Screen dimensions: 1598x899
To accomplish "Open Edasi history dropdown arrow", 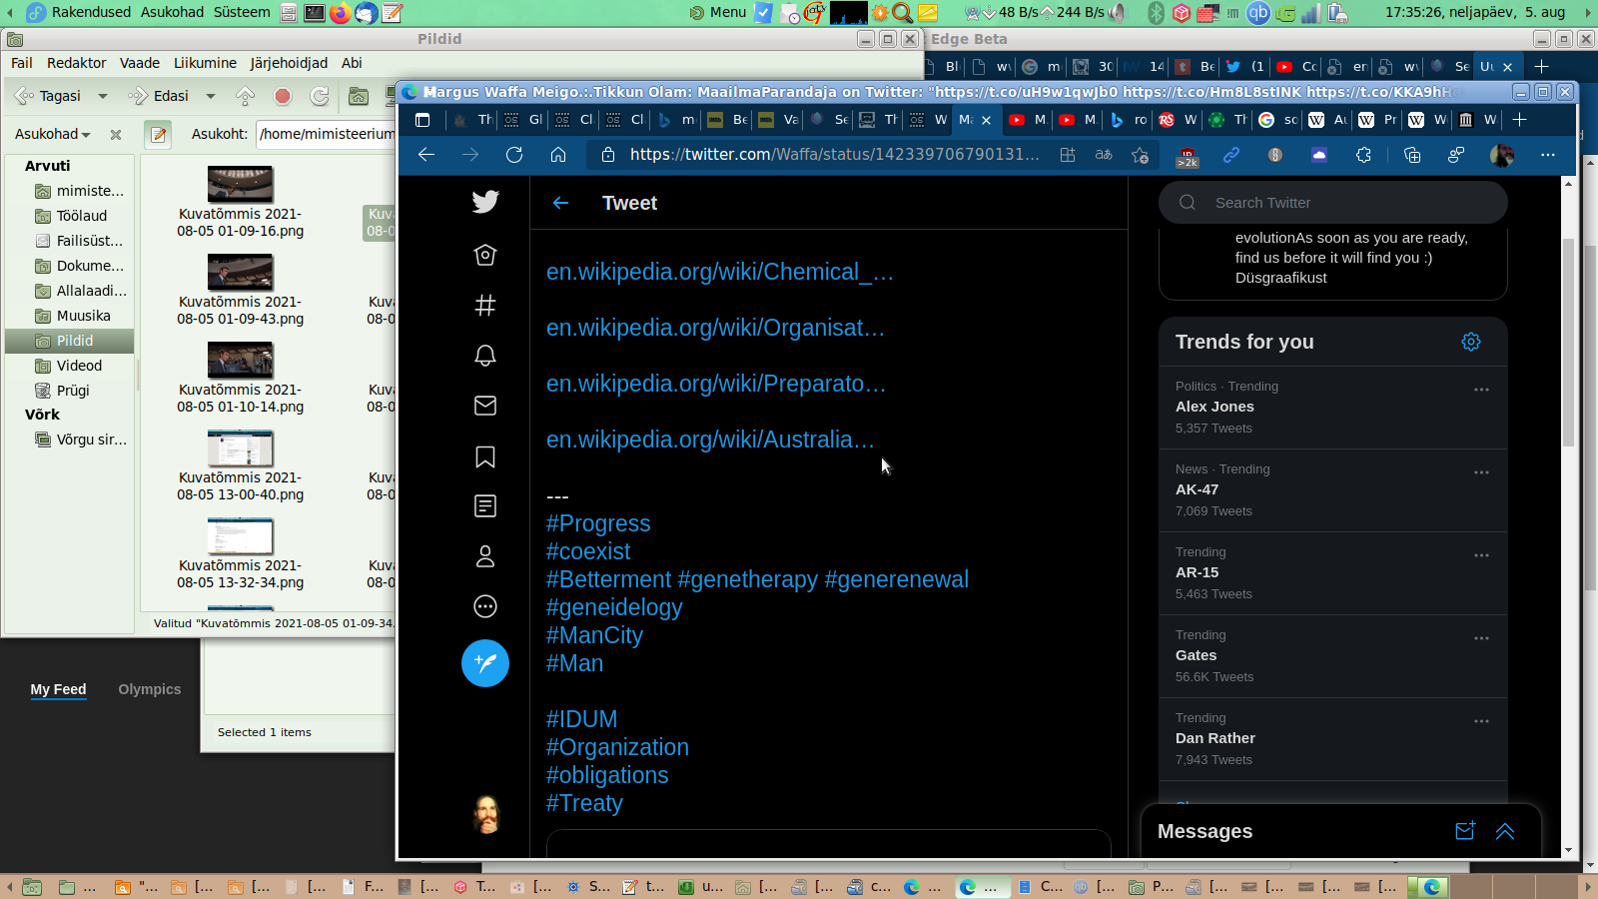I will coord(210,96).
